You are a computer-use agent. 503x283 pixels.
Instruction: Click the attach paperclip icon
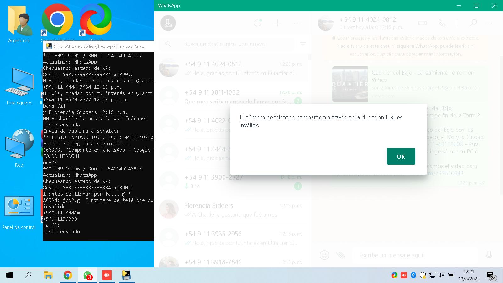[x=340, y=255]
